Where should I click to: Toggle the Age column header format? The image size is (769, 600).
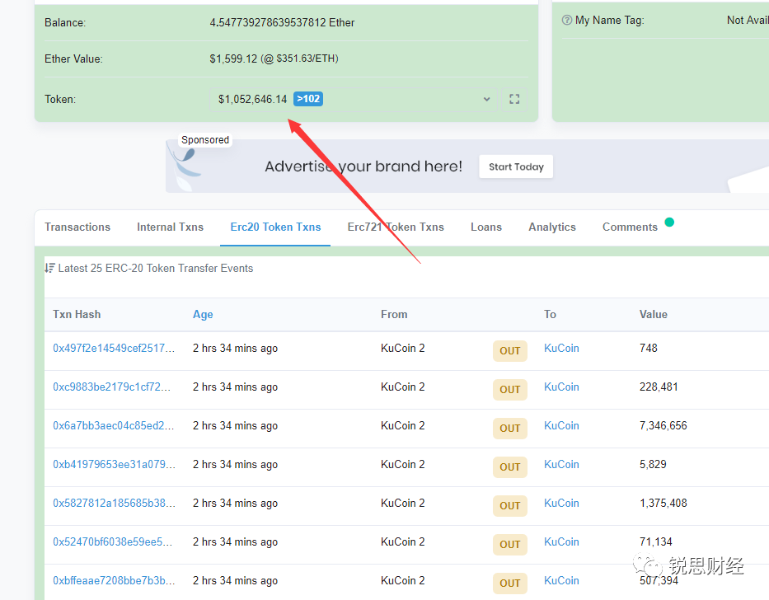[203, 315]
